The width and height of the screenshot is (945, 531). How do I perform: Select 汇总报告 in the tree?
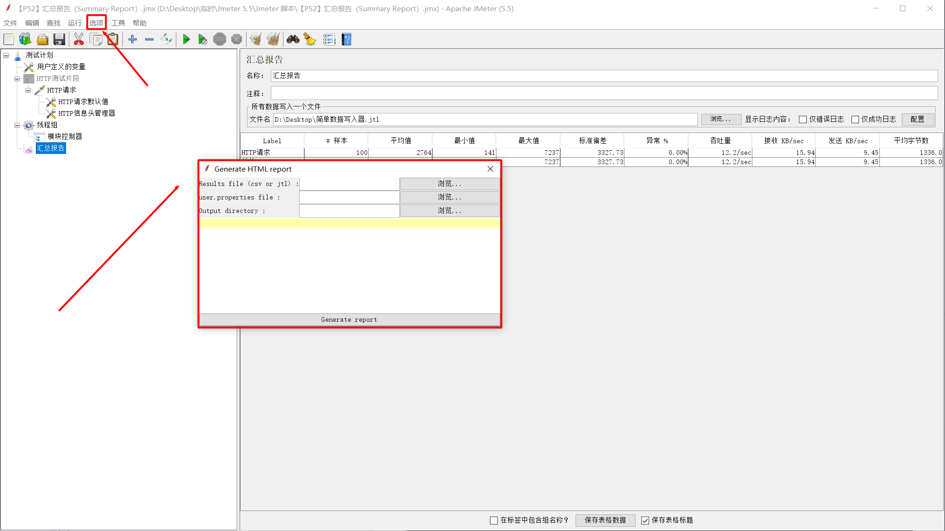tap(51, 148)
